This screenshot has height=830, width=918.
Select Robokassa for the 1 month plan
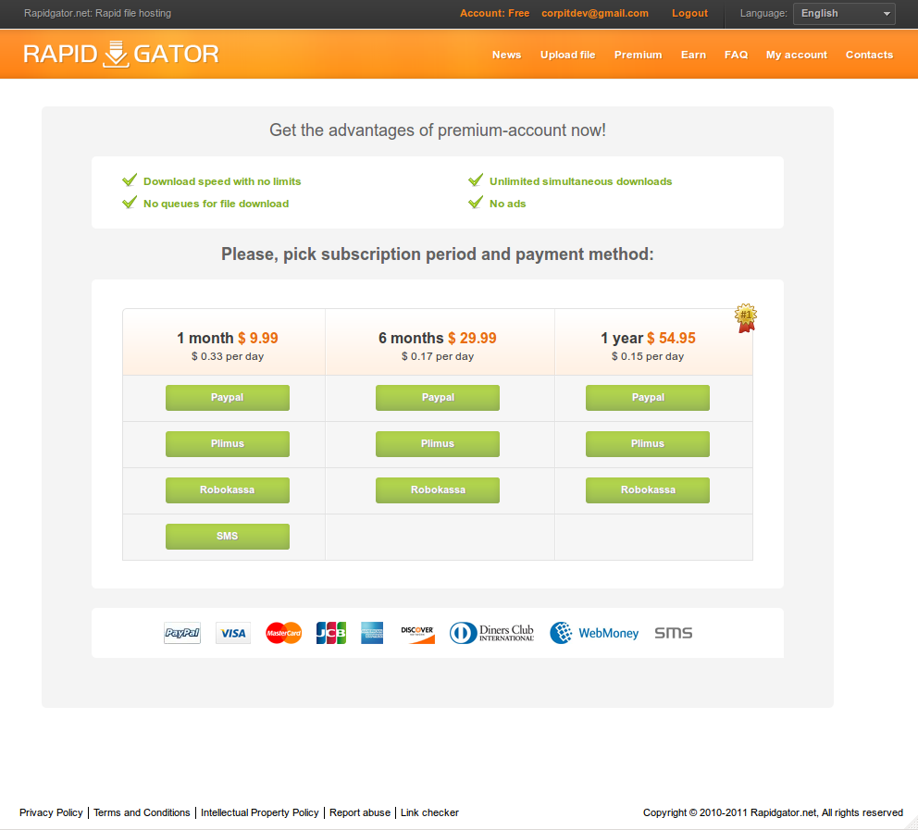pos(227,489)
